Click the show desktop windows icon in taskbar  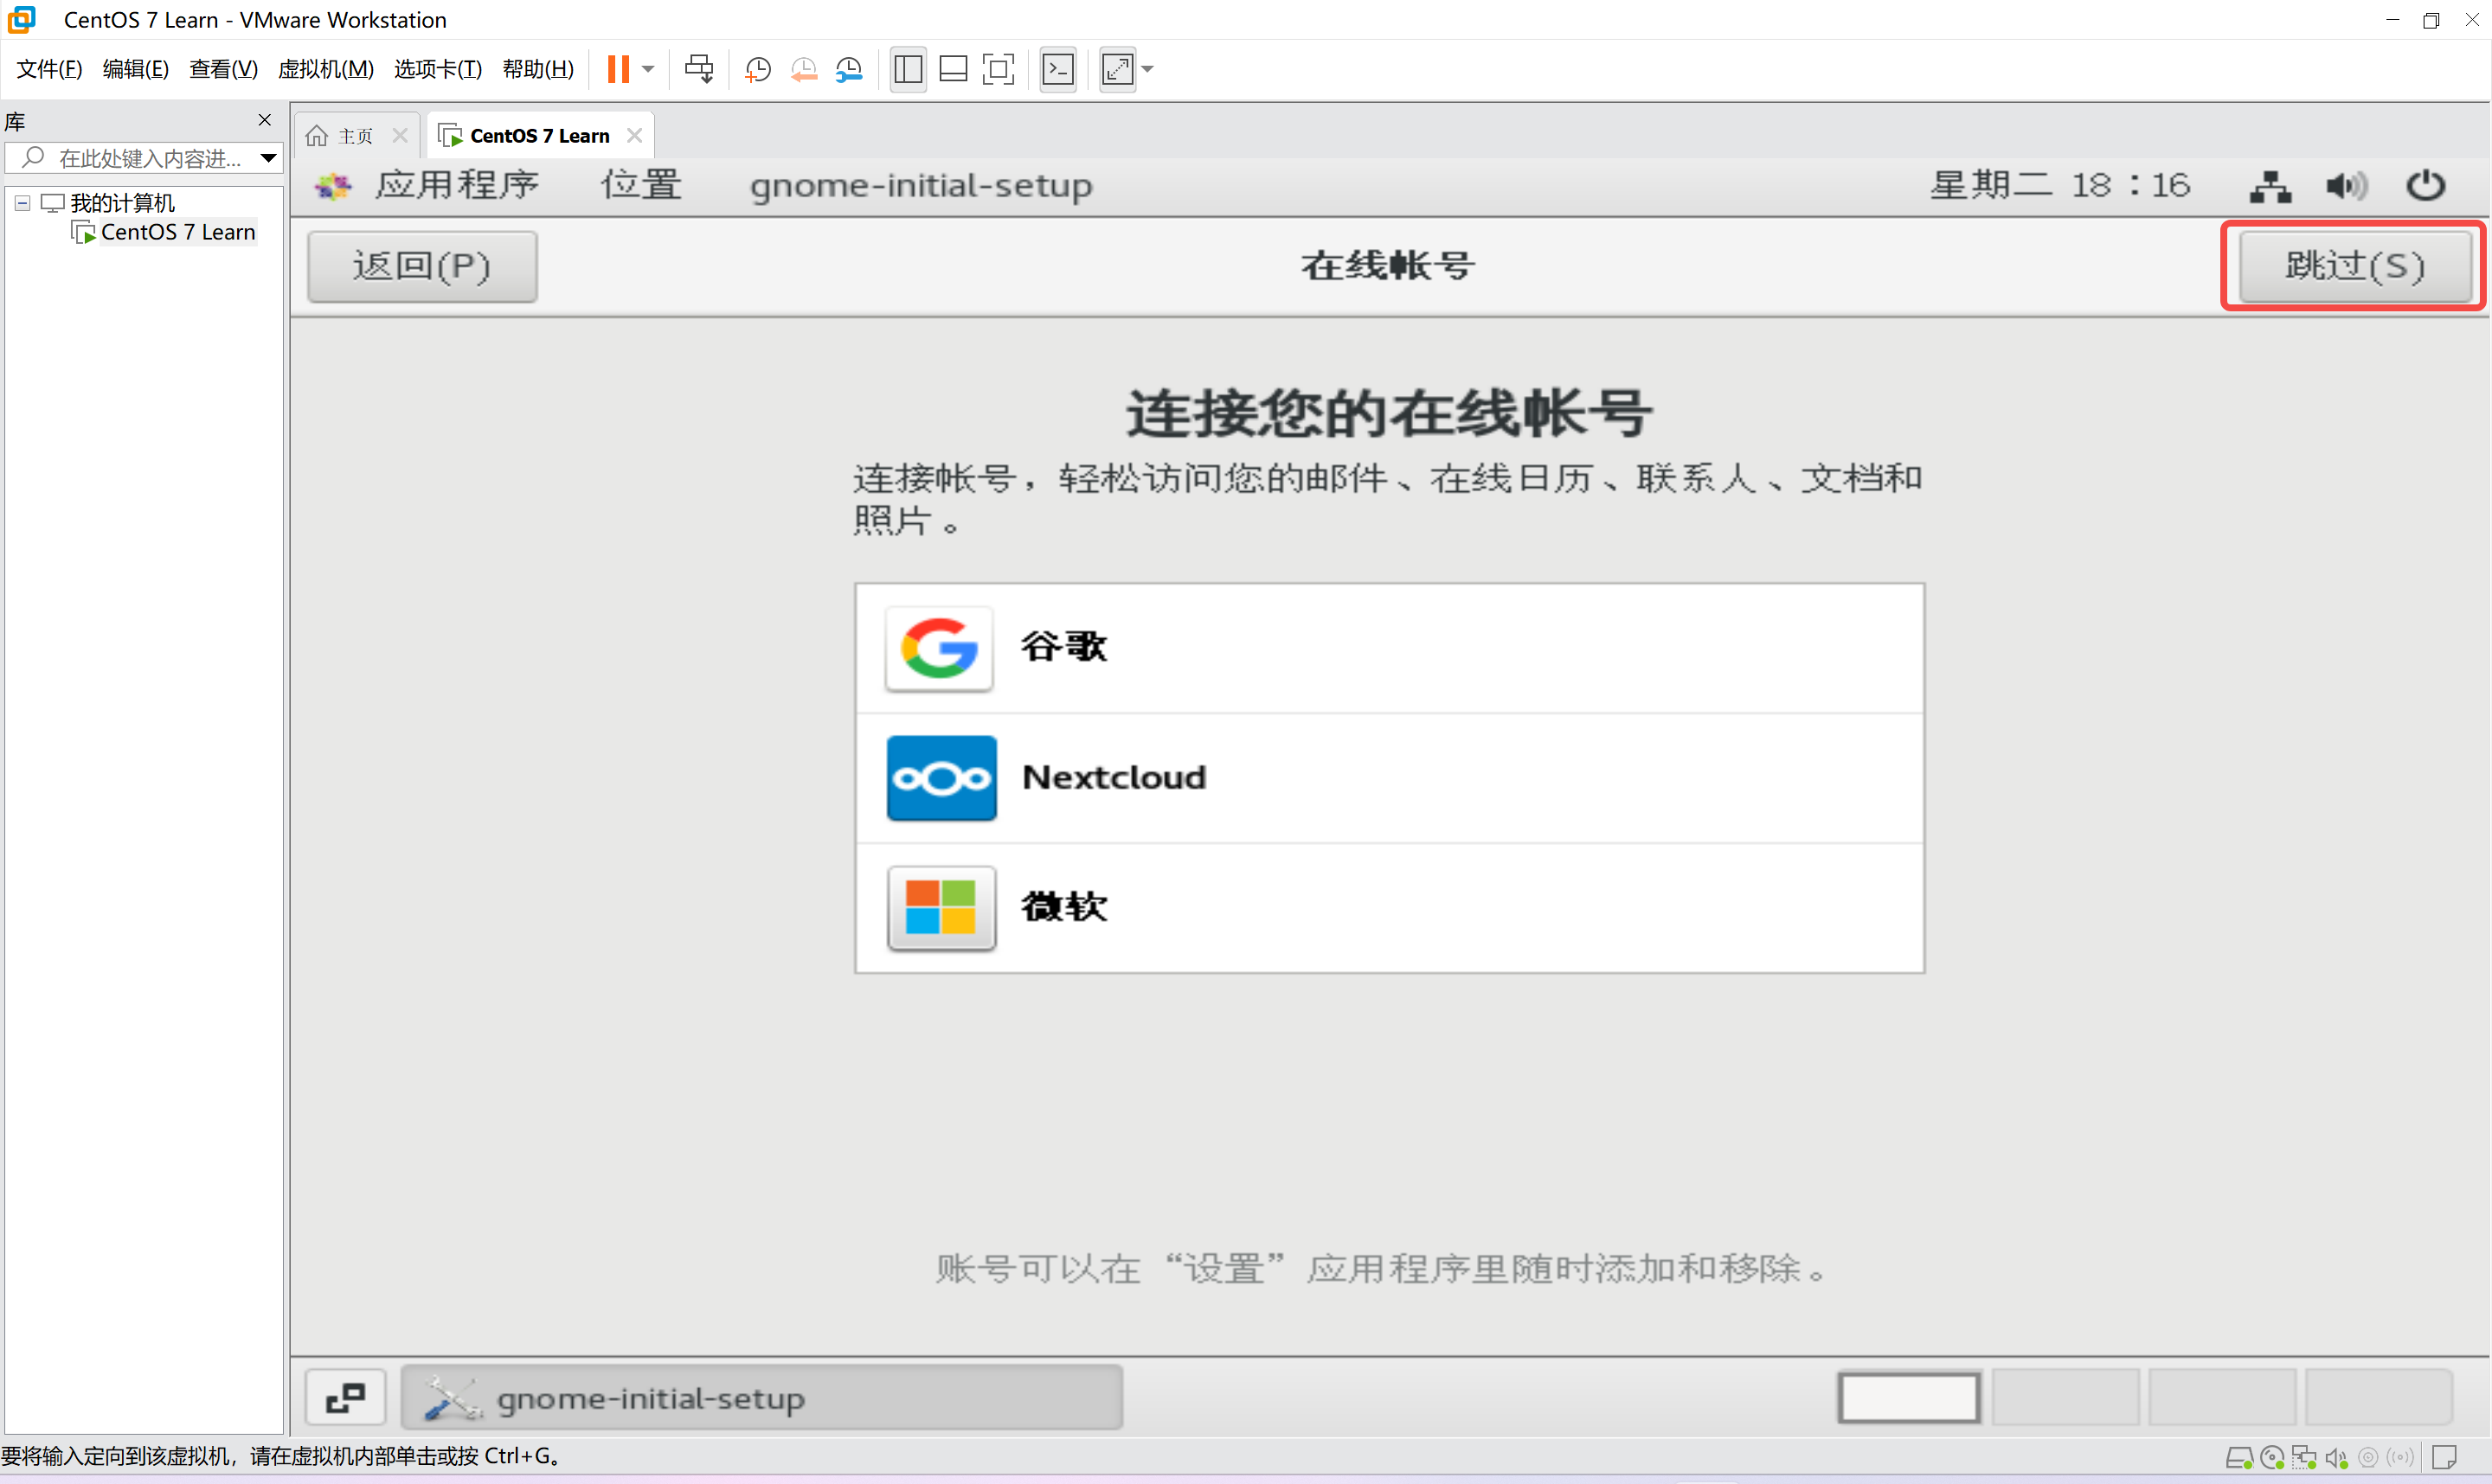pyautogui.click(x=346, y=1397)
